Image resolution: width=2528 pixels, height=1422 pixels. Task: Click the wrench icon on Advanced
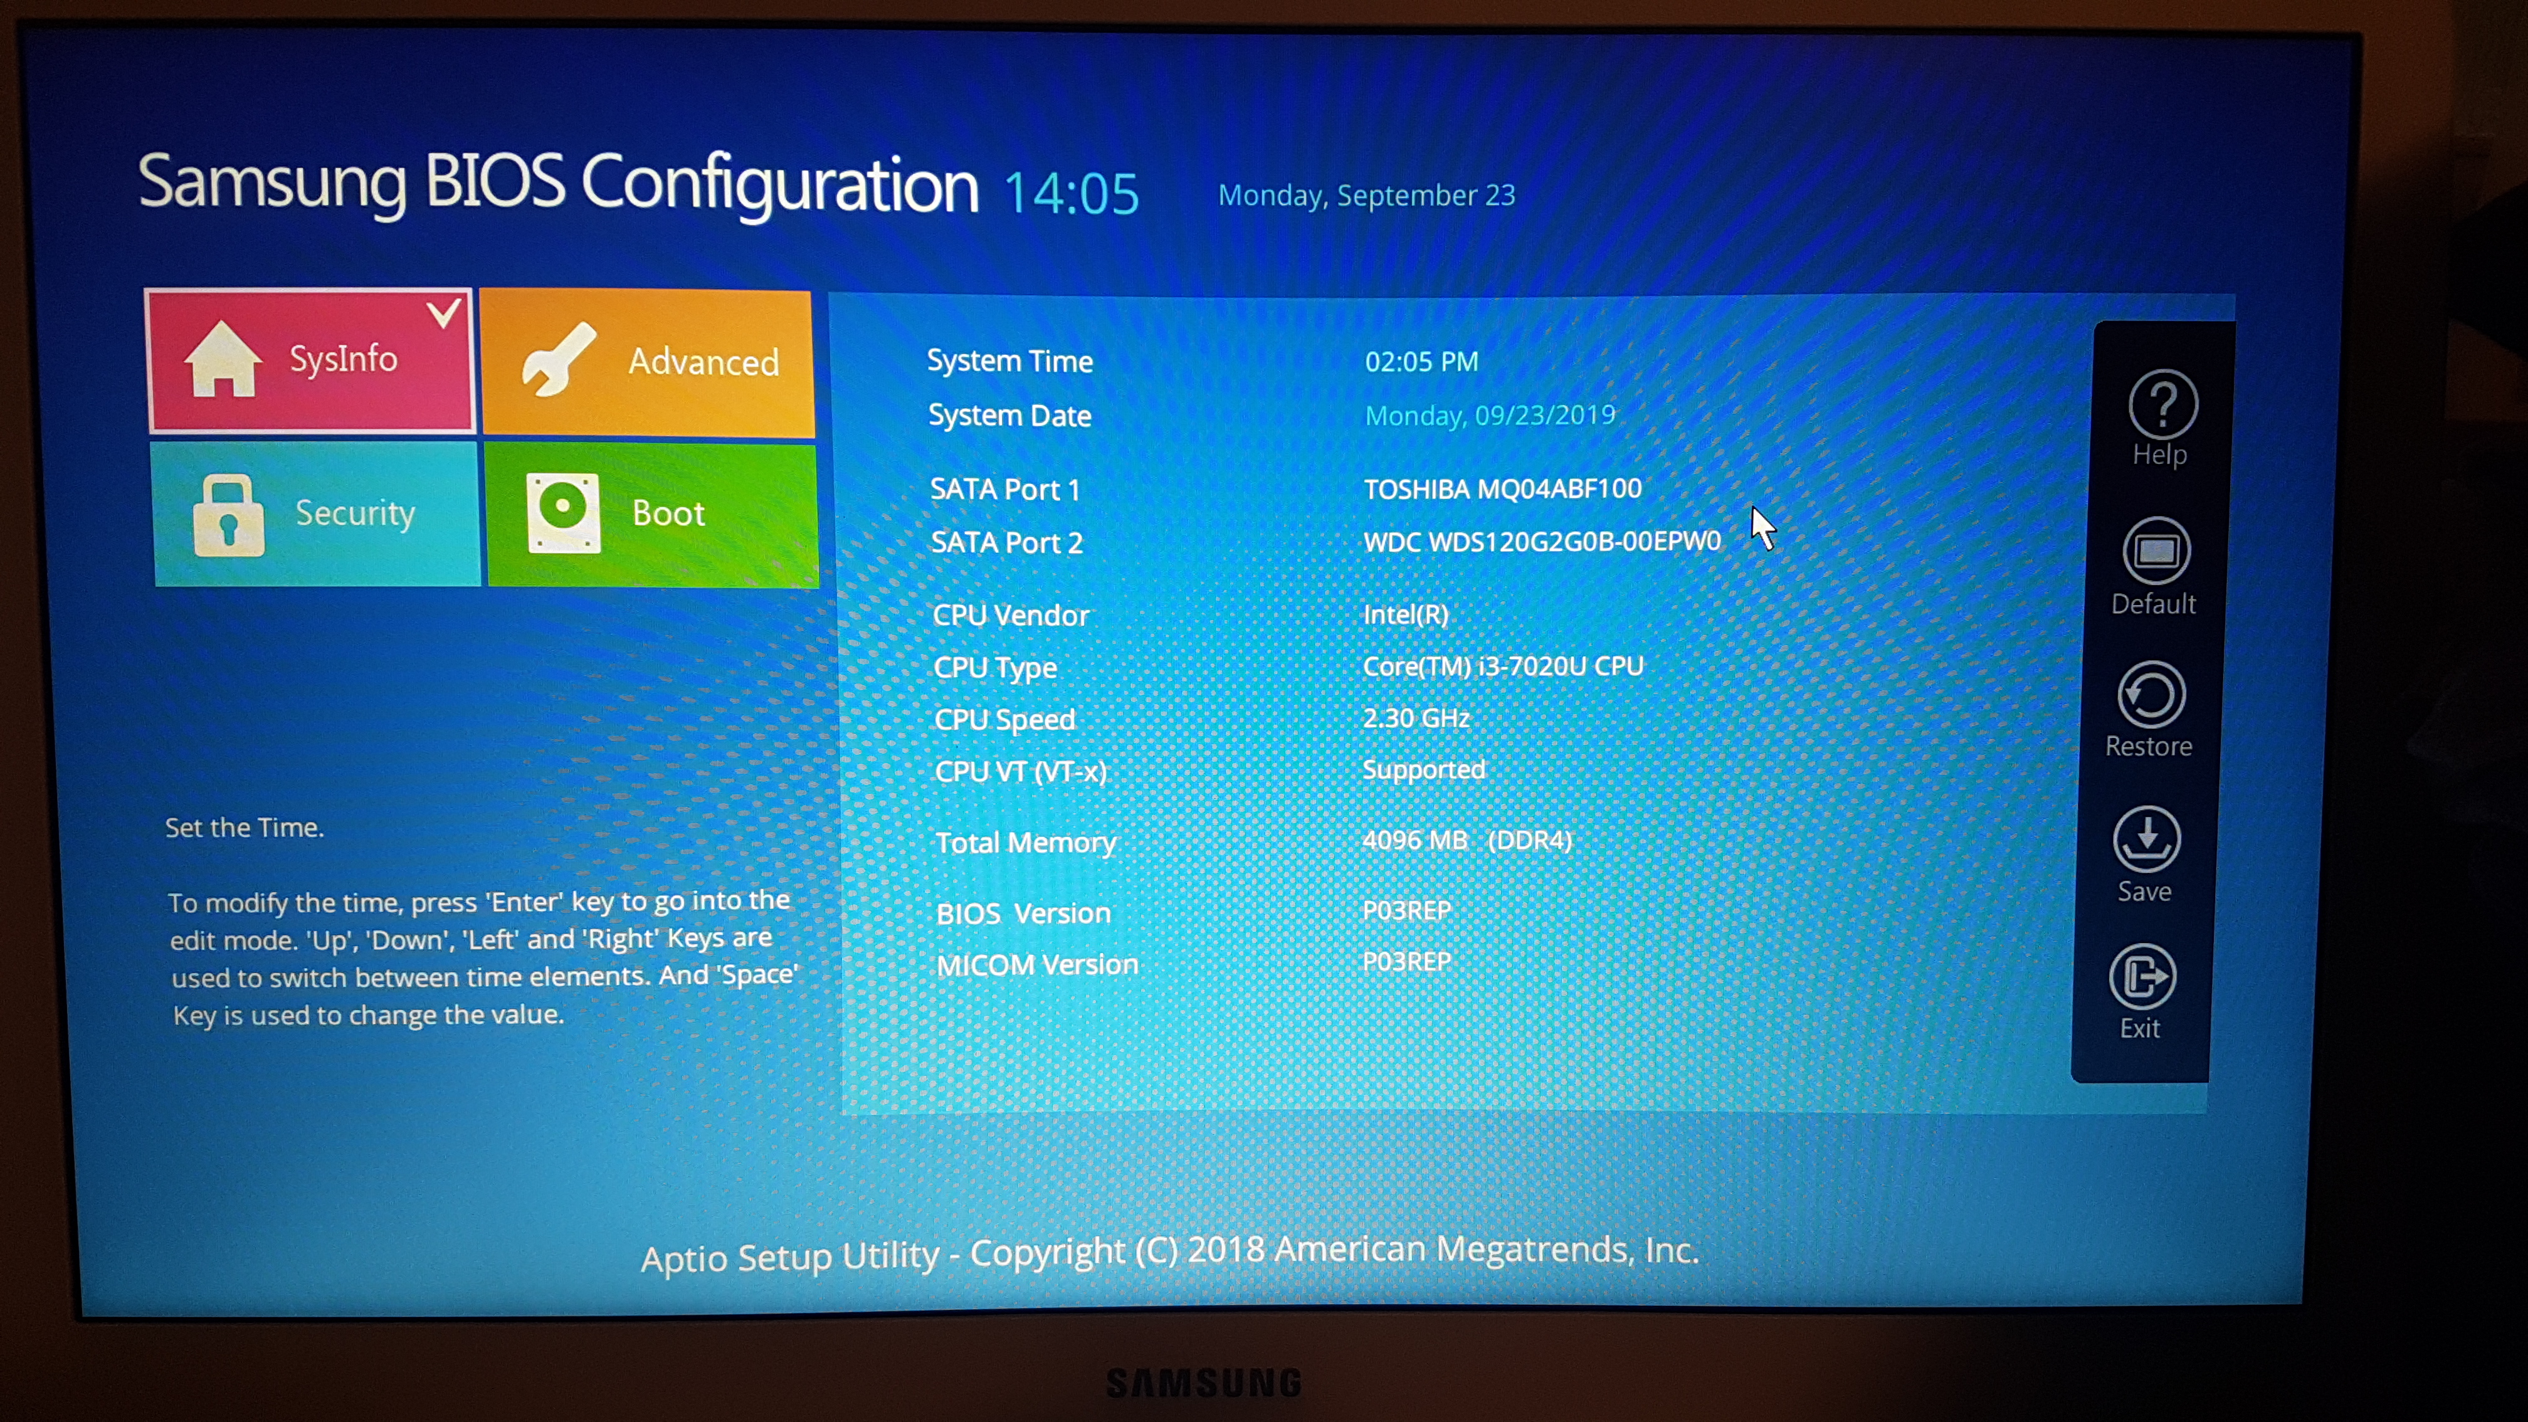pos(559,360)
